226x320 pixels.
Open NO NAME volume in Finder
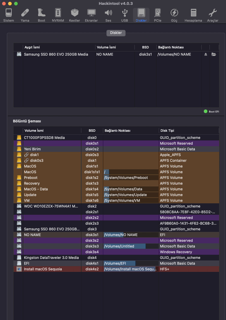click(214, 54)
